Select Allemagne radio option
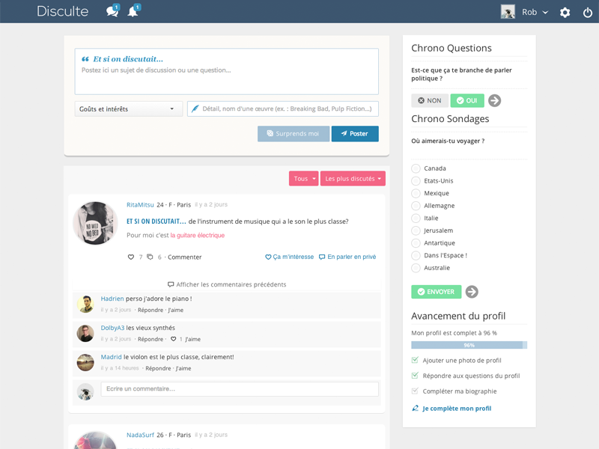Image resolution: width=599 pixels, height=449 pixels. coord(416,206)
